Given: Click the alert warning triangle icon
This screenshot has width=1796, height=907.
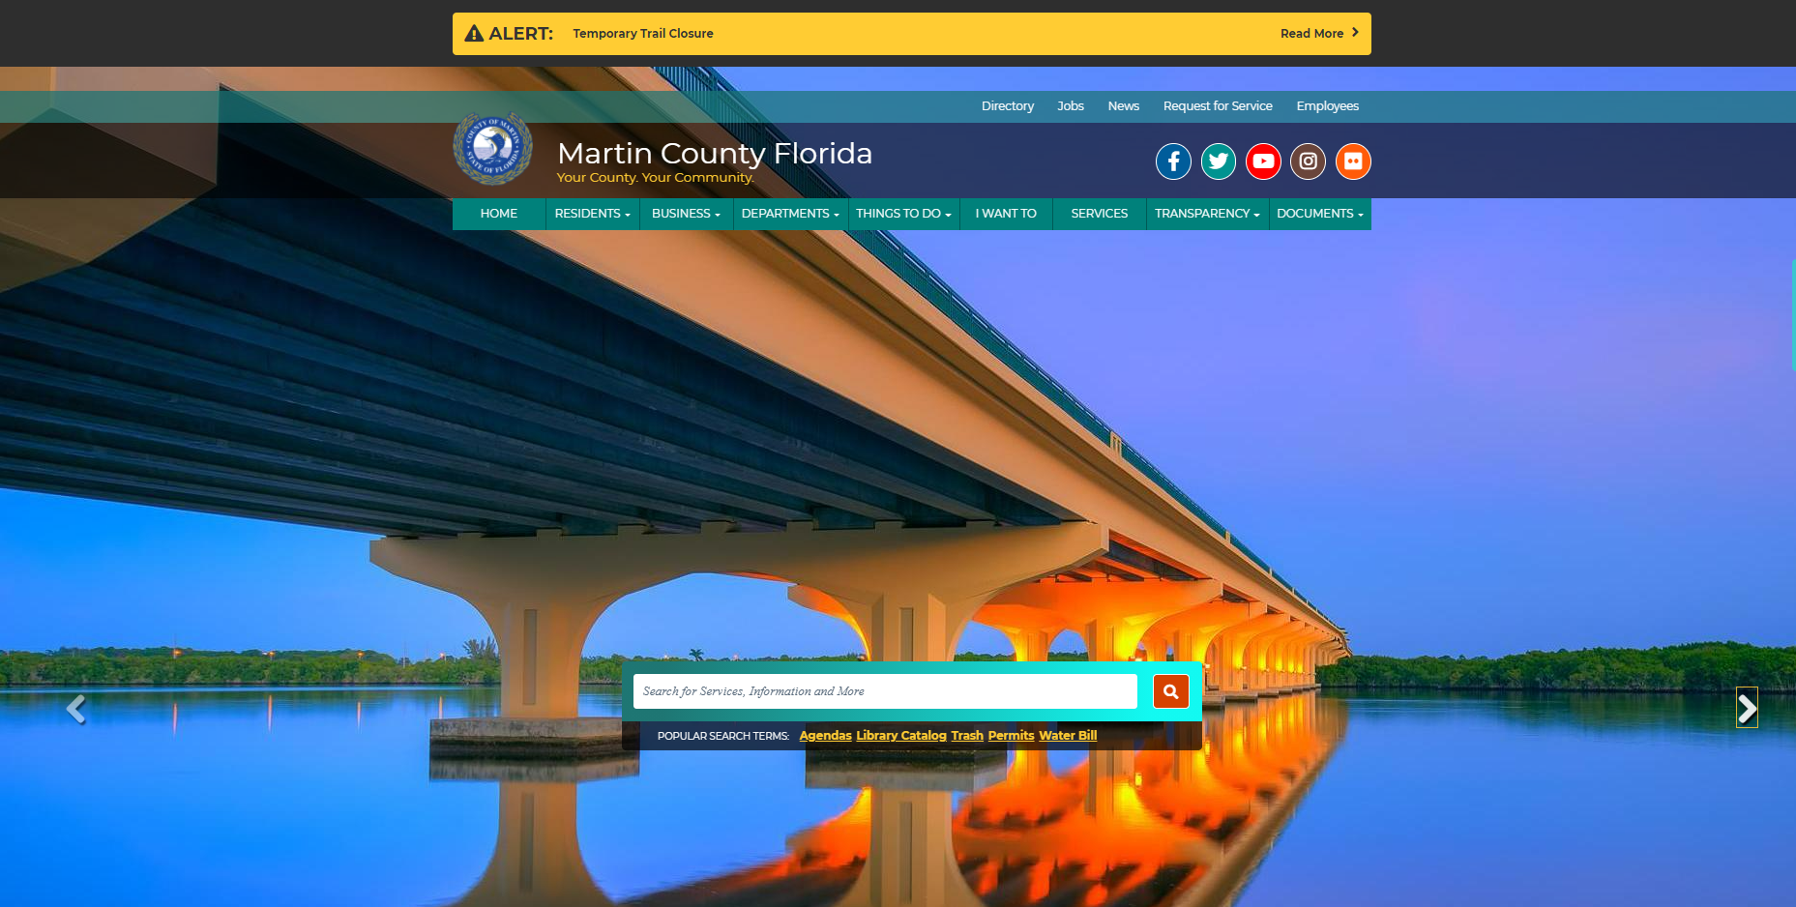Looking at the screenshot, I should (x=474, y=34).
